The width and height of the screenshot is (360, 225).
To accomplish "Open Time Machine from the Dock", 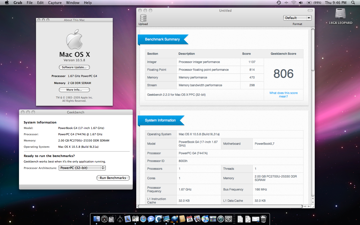I will (220, 219).
